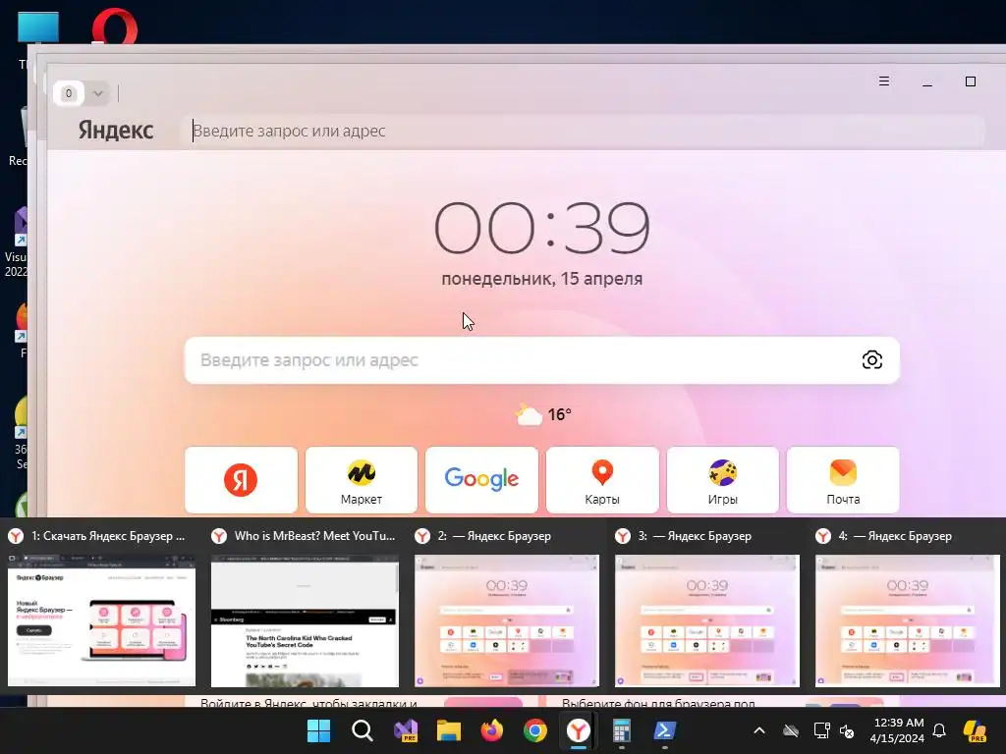Screen dimensions: 1006x754
Task: Click the cloud sync tray icon
Action: (x=791, y=730)
